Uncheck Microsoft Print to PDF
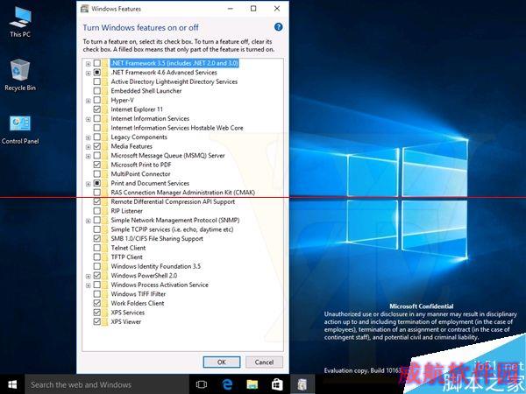 (97, 165)
